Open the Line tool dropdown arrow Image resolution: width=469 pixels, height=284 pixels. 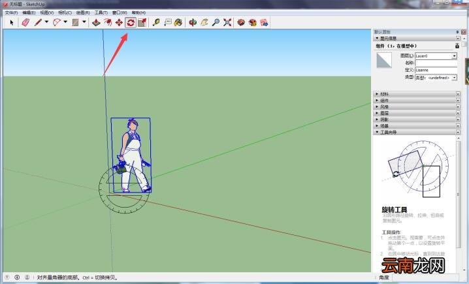pyautogui.click(x=46, y=22)
